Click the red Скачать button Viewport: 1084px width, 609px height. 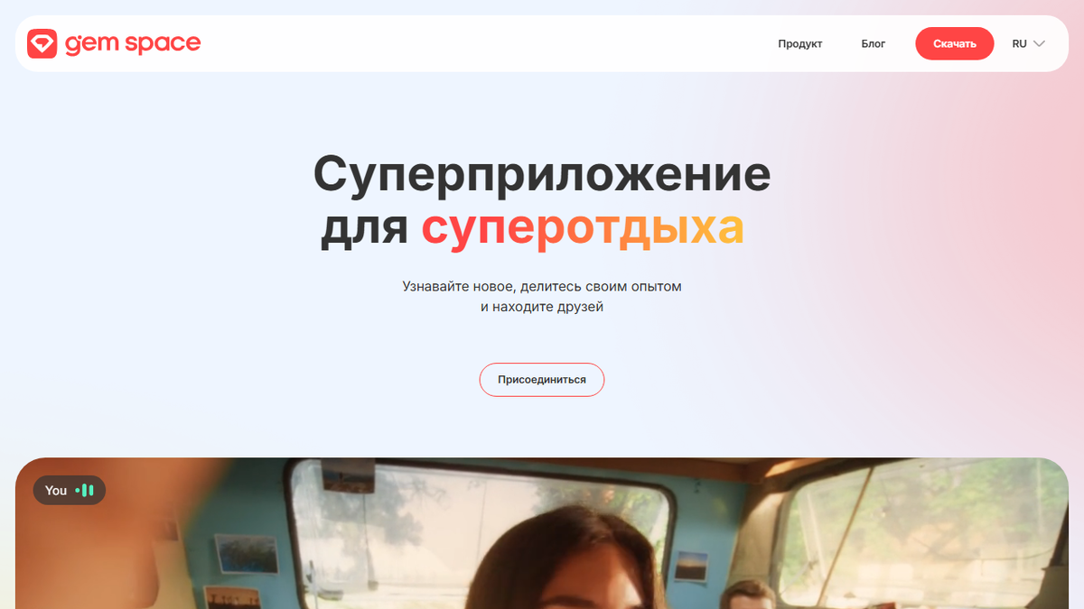(955, 43)
